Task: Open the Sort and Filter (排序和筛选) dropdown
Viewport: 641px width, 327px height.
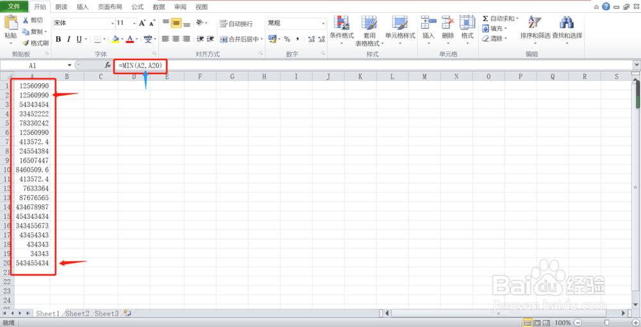Action: (535, 30)
